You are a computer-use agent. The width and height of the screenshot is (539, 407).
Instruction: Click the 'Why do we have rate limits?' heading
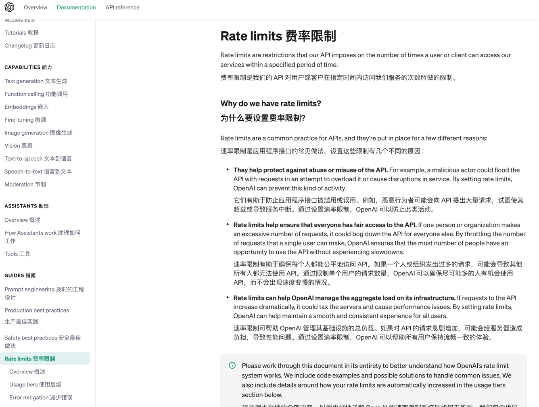click(271, 104)
